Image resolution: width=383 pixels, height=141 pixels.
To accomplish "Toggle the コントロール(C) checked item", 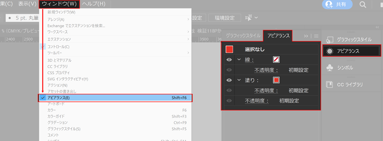I will click(115, 46).
